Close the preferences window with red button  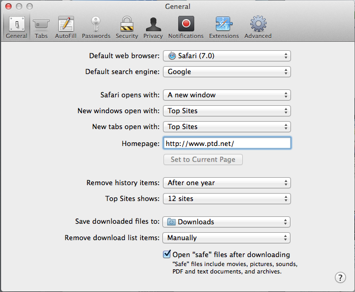[8, 6]
